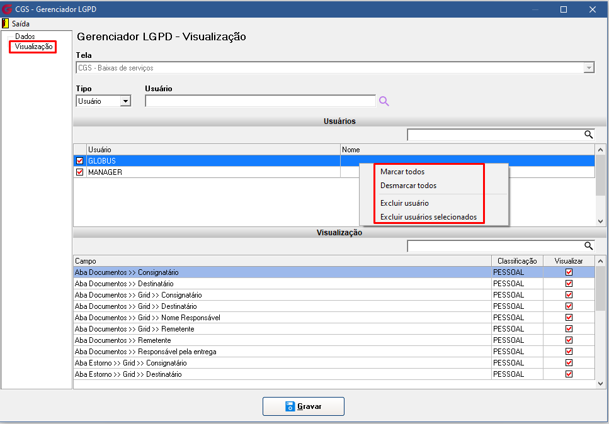Click the Saída exit door icon
Image resolution: width=609 pixels, height=424 pixels.
point(5,24)
